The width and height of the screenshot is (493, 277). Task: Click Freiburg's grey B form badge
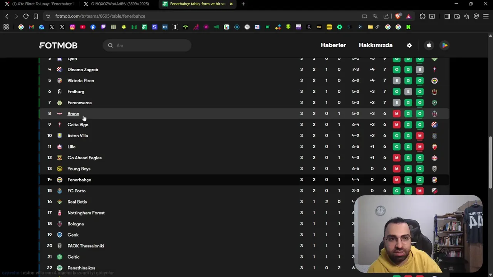click(x=408, y=92)
